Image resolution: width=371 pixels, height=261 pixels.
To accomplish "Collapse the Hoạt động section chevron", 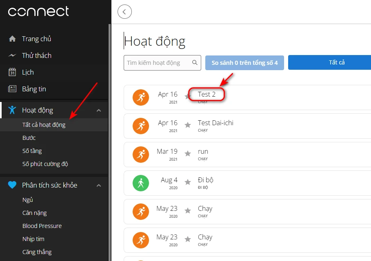I will coord(99,111).
